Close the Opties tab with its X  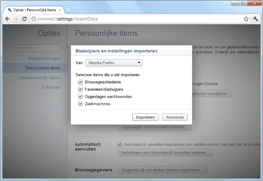click(60, 10)
